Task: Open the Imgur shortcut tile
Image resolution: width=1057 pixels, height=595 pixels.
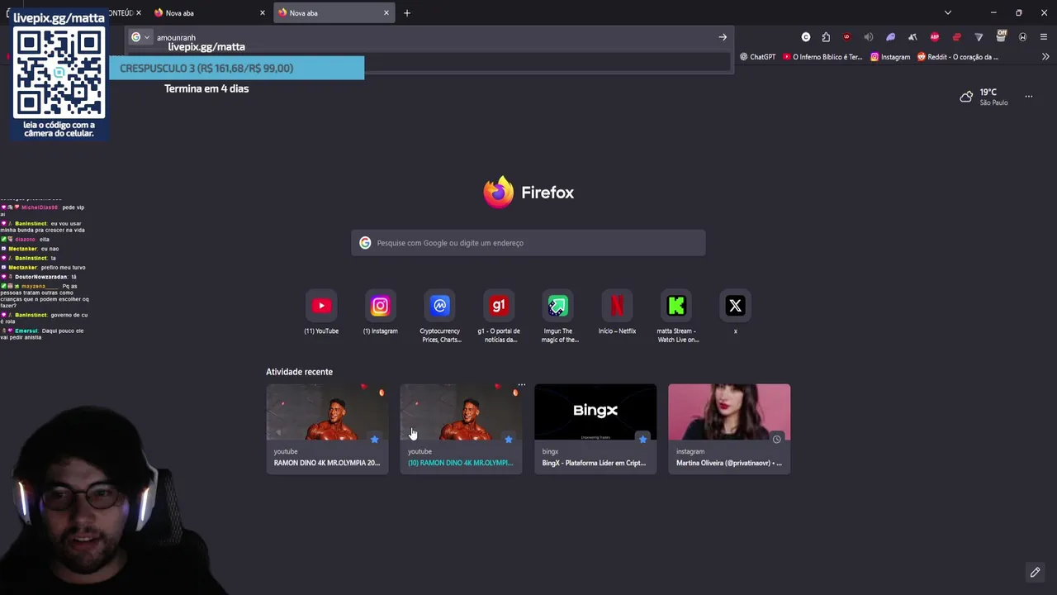Action: [x=558, y=307]
